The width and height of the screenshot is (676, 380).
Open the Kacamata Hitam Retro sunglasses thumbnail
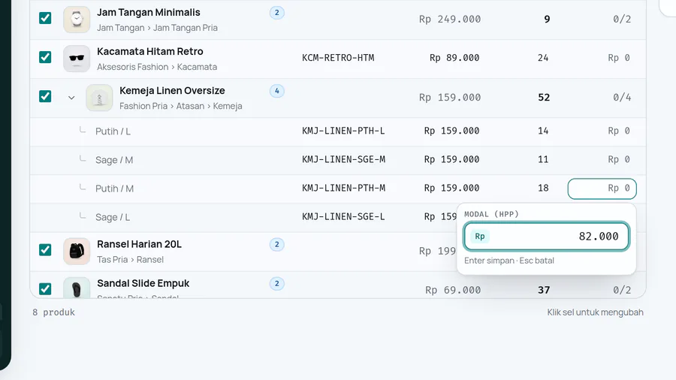(77, 59)
